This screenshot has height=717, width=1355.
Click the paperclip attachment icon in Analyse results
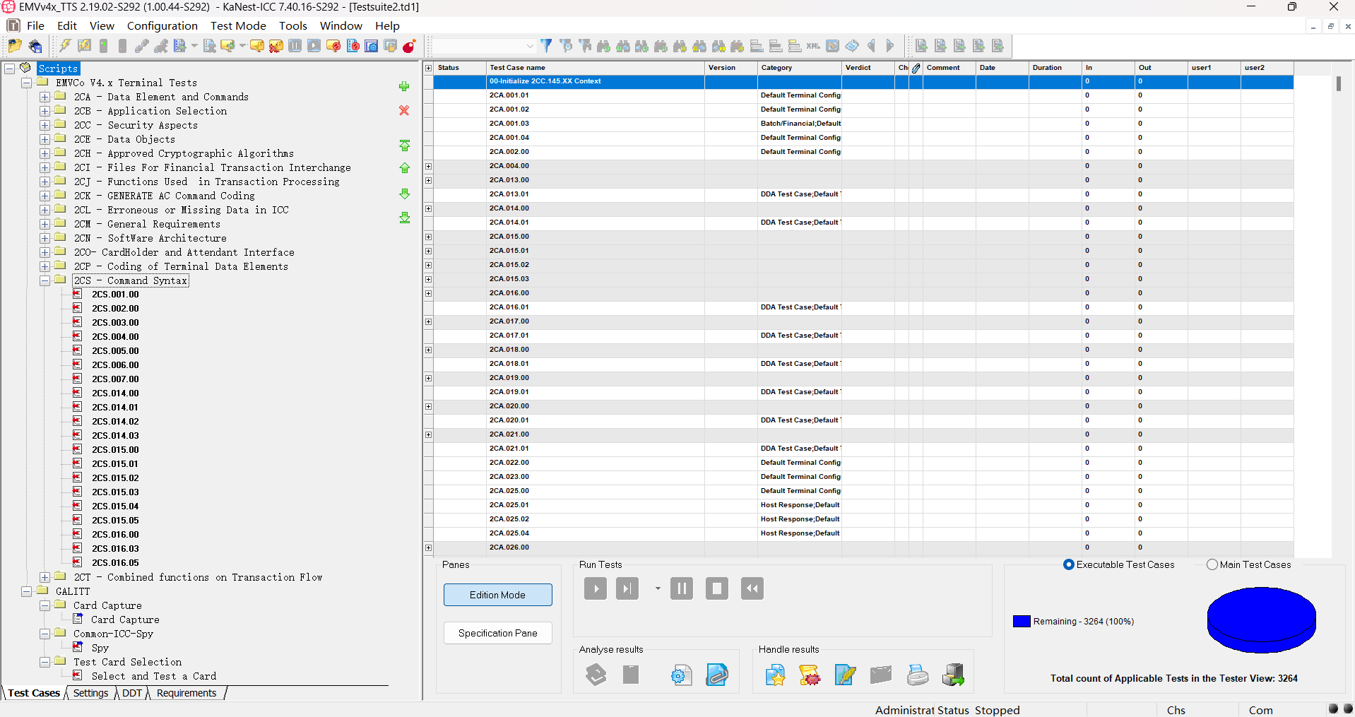(x=717, y=675)
